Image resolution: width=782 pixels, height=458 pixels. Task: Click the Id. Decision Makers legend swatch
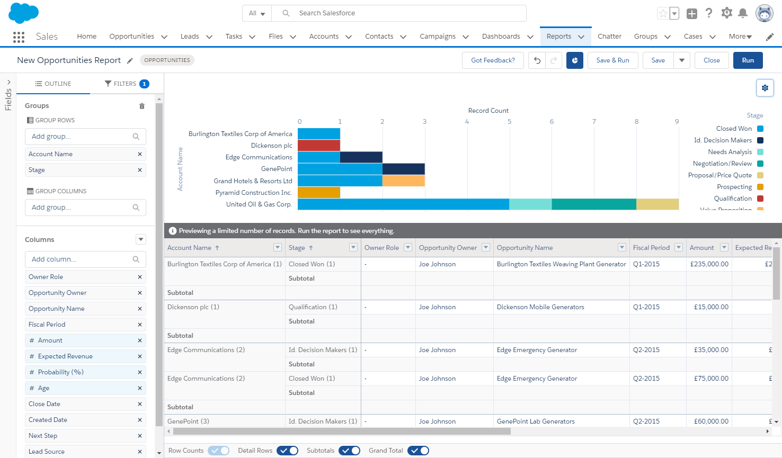tap(760, 140)
